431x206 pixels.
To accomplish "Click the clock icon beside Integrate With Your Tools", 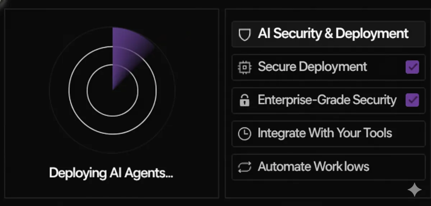I will coord(244,134).
